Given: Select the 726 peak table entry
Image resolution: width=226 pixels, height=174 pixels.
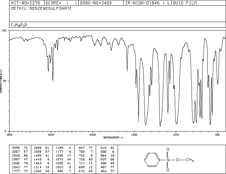Looking at the screenshot, I should pyautogui.click(x=86, y=159).
